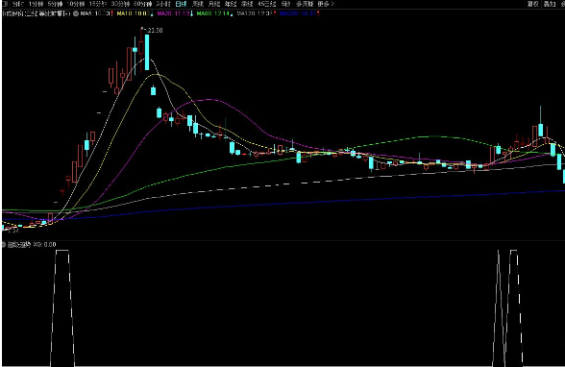The width and height of the screenshot is (565, 367).
Task: Click the 23.50 peak price marker
Action: (155, 31)
